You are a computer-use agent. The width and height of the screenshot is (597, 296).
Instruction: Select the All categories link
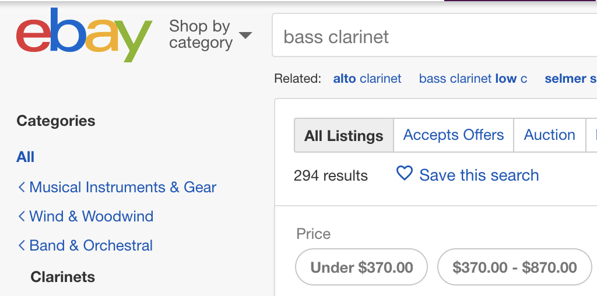(x=26, y=157)
